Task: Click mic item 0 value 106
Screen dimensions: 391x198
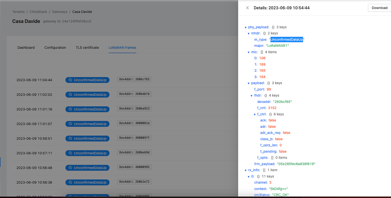Action: point(262,58)
